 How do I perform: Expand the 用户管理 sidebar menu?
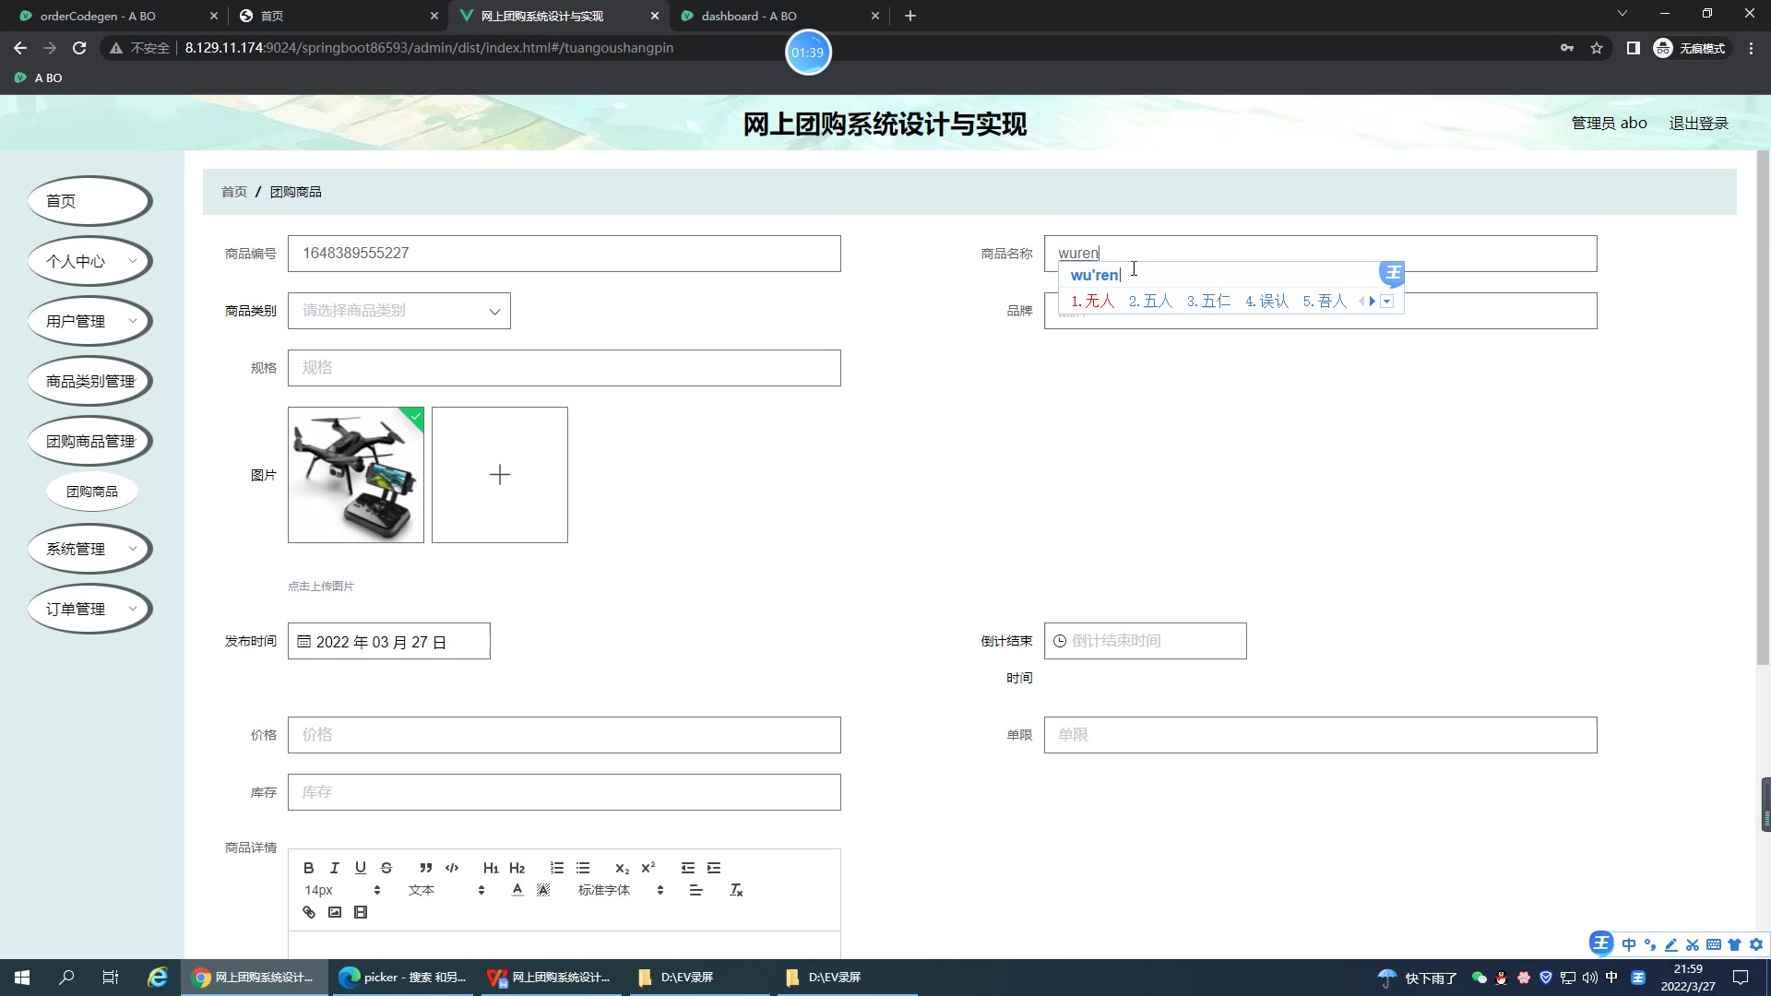tap(89, 321)
